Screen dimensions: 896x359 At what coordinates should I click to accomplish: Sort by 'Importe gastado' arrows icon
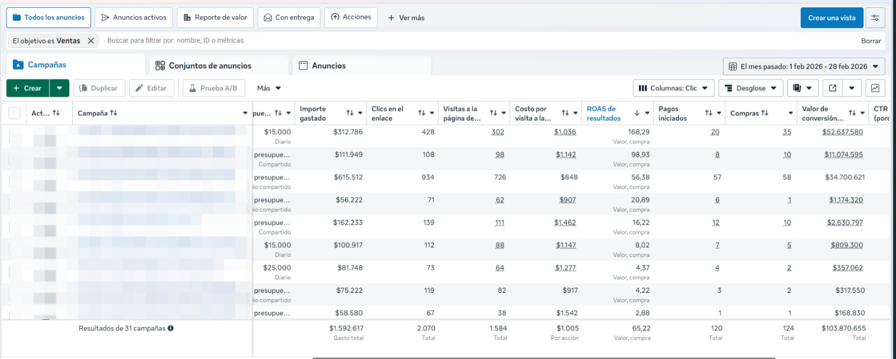point(350,113)
